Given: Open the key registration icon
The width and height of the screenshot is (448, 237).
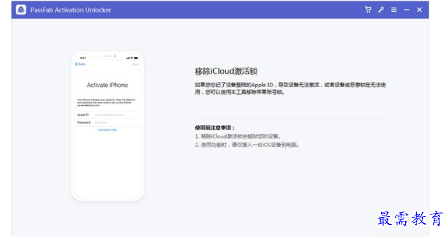Looking at the screenshot, I should tap(381, 10).
